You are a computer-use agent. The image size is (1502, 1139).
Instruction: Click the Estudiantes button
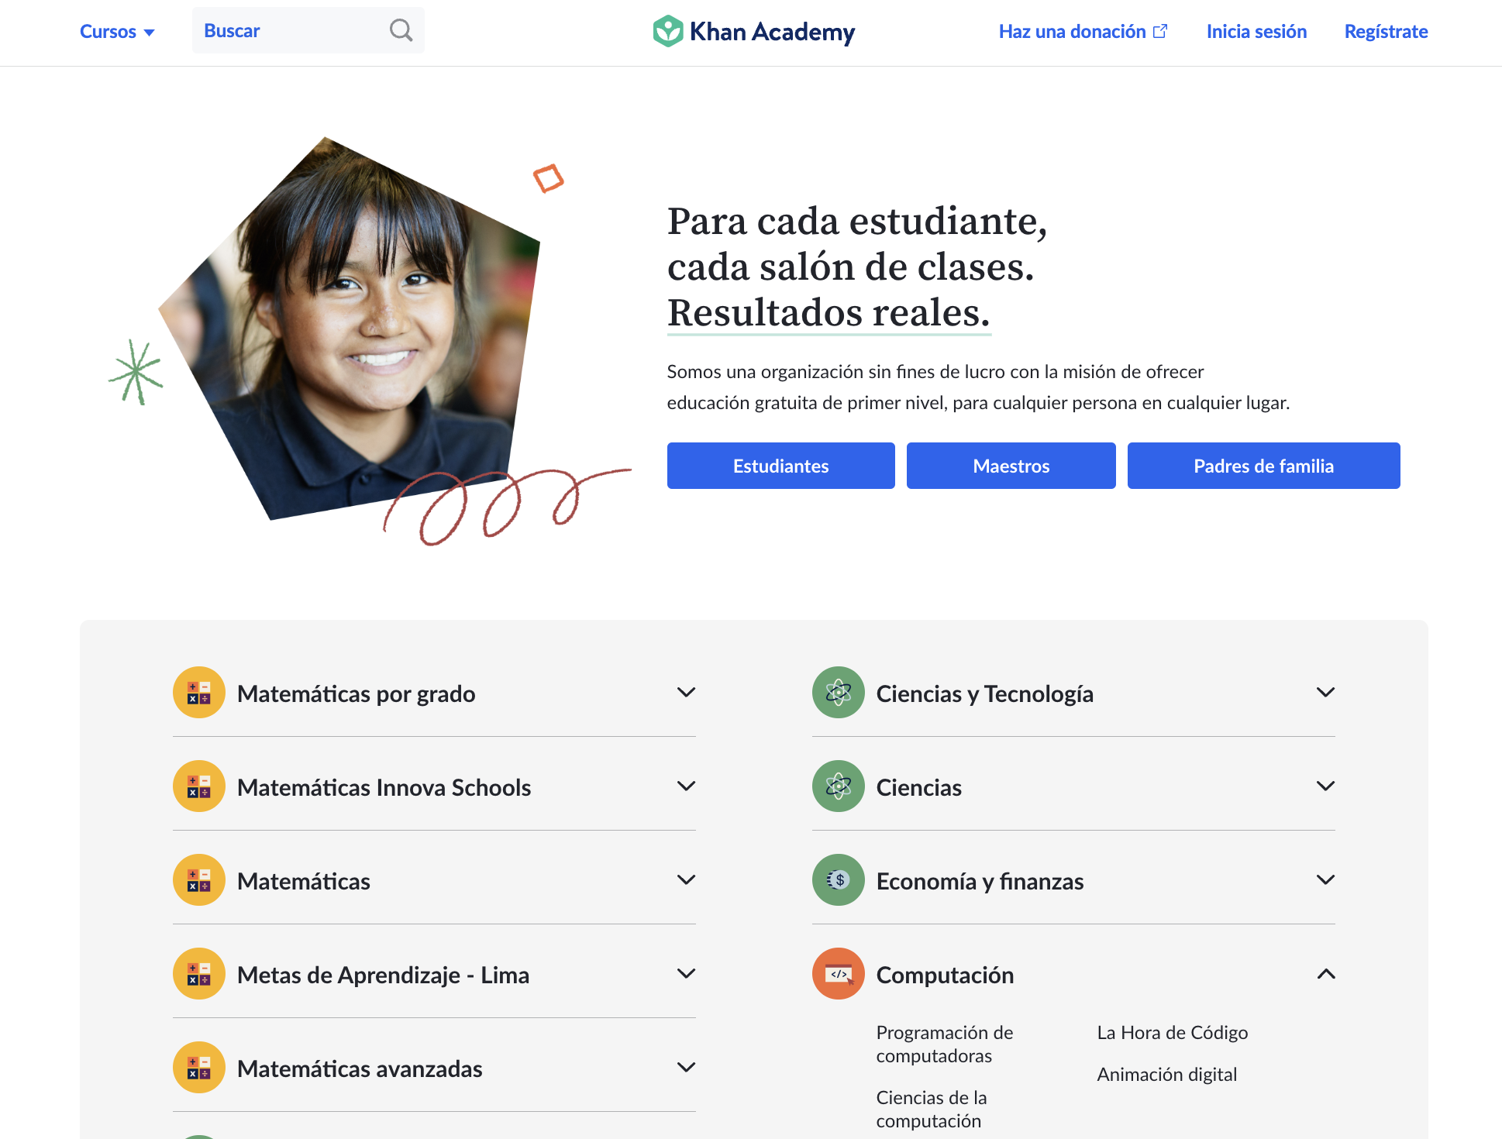coord(780,466)
